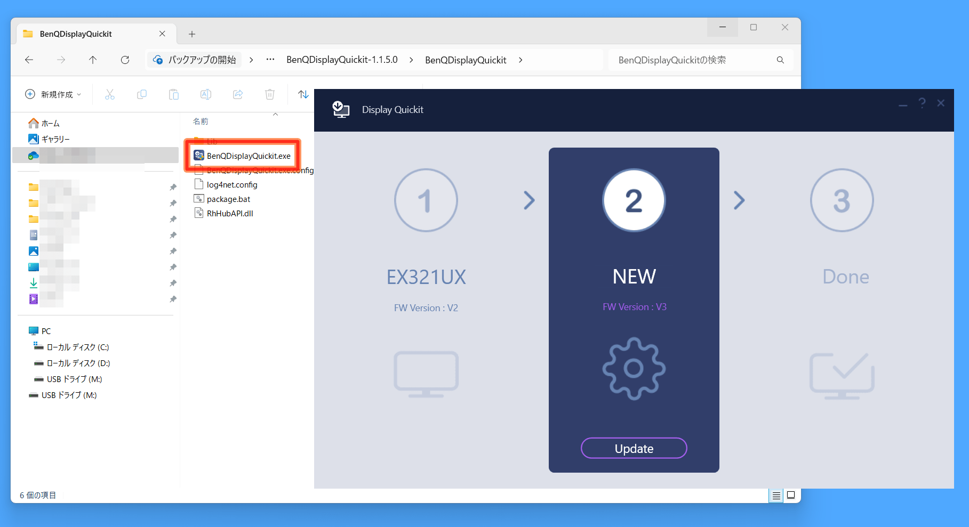Click the search magnifier icon in Explorer
Viewport: 969px width, 527px height.
click(780, 60)
